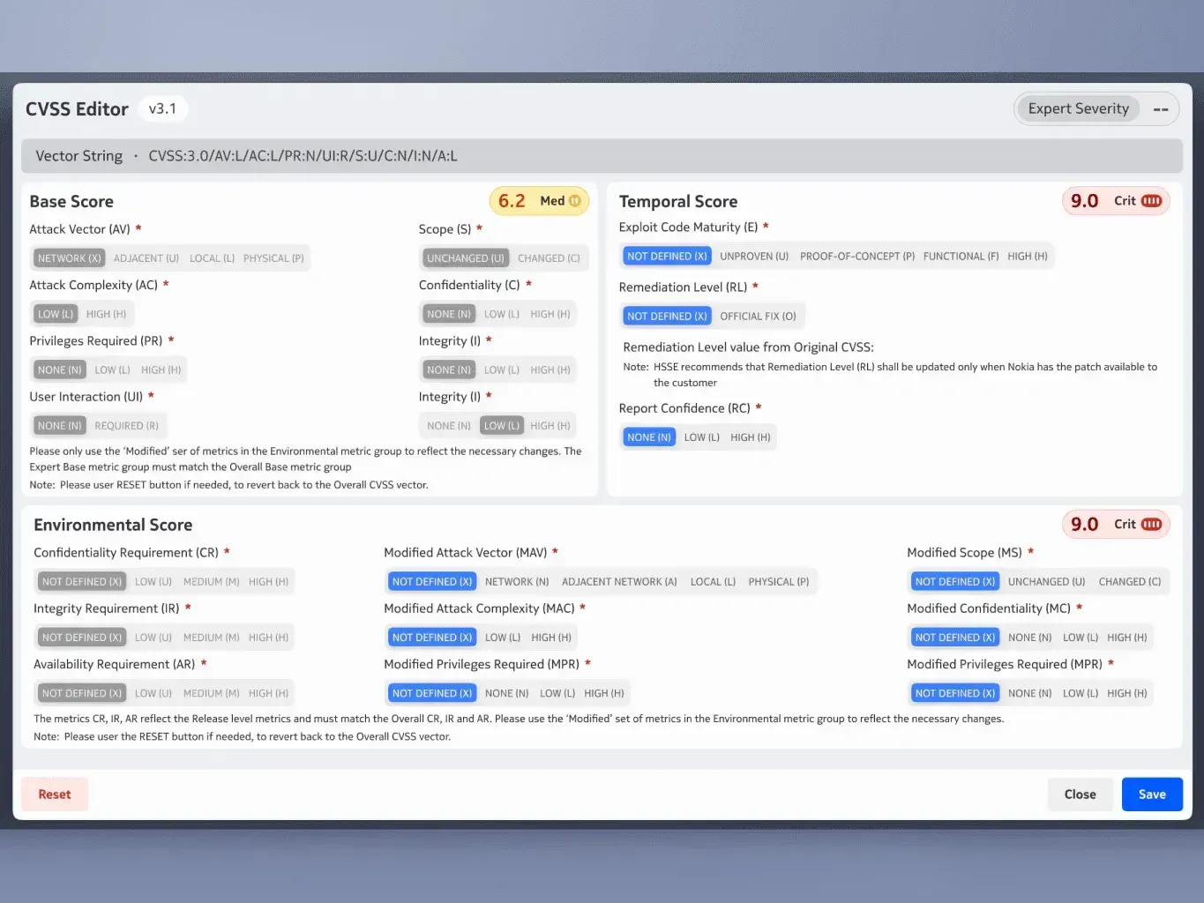Click the Crit icon beside Temporal Score
Screen dimensions: 1204x903
coord(1151,201)
